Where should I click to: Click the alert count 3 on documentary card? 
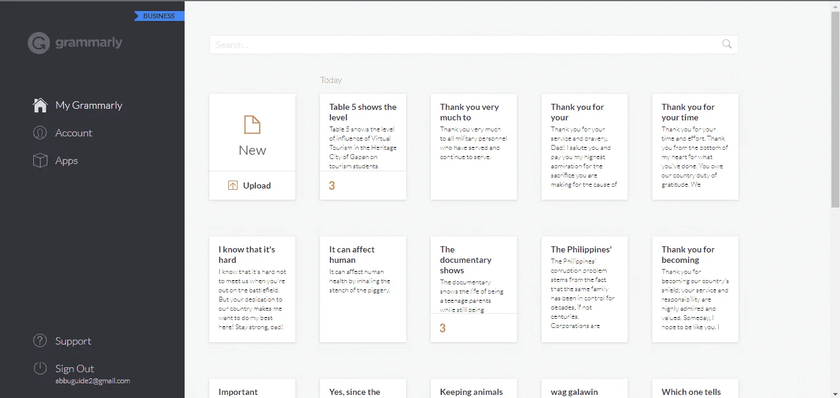pos(442,328)
